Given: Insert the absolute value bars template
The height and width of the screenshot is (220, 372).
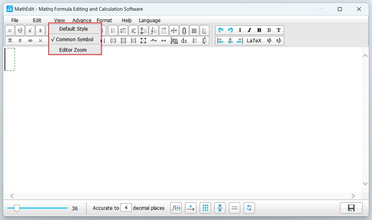Looking at the screenshot, I should 134,41.
